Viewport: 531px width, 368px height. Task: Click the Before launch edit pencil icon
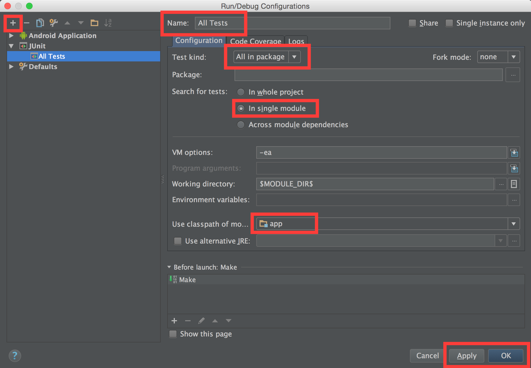201,321
